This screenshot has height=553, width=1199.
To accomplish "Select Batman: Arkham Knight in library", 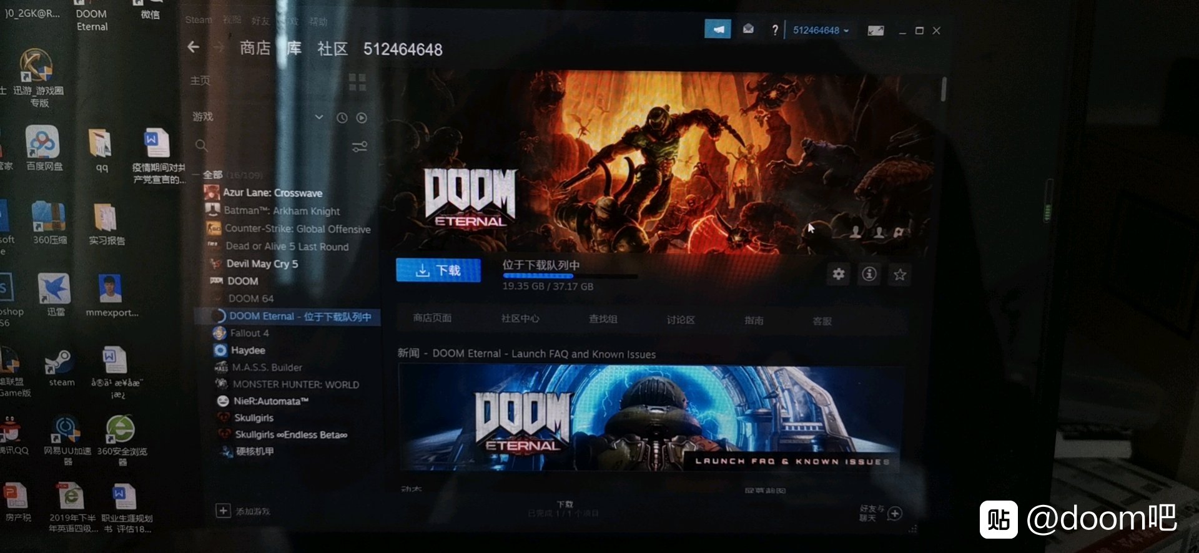I will click(282, 211).
